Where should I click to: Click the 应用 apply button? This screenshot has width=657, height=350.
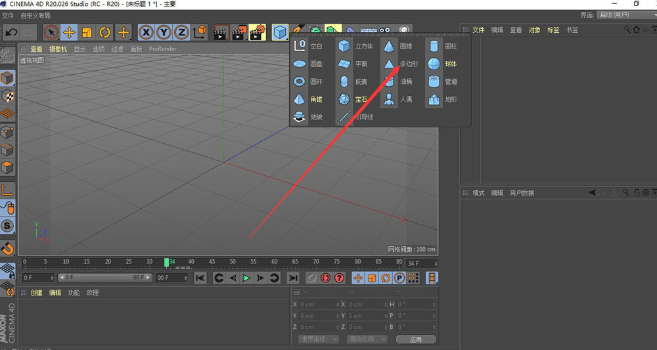[416, 339]
